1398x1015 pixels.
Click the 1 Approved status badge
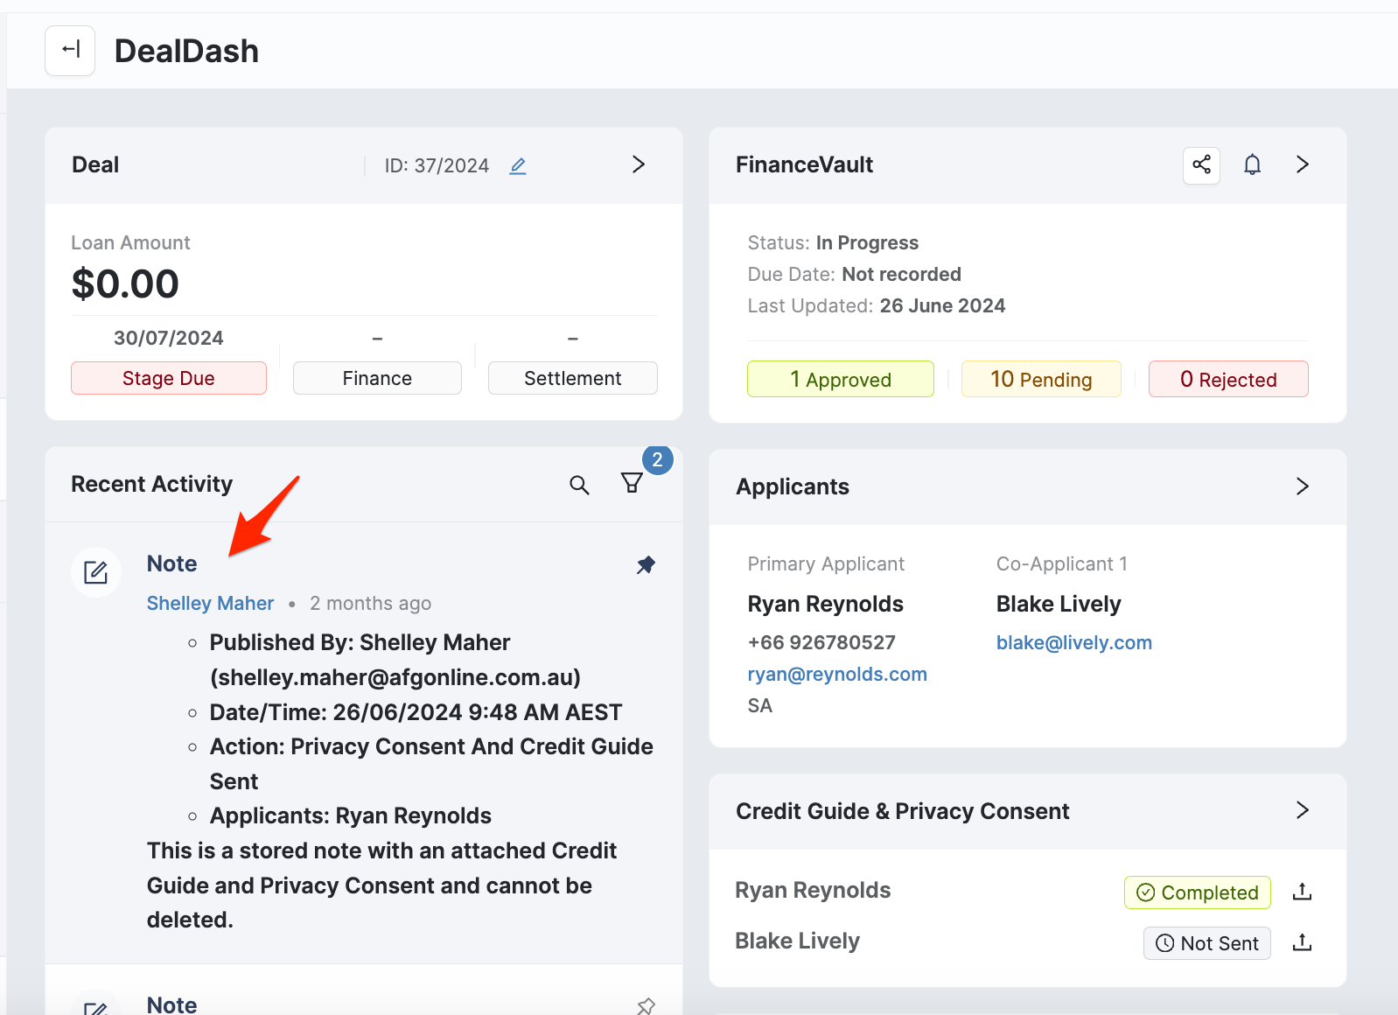pyautogui.click(x=840, y=379)
